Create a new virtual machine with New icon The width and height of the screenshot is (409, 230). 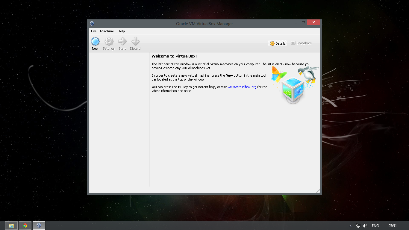point(95,43)
